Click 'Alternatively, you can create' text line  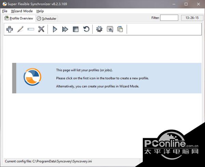(98, 86)
